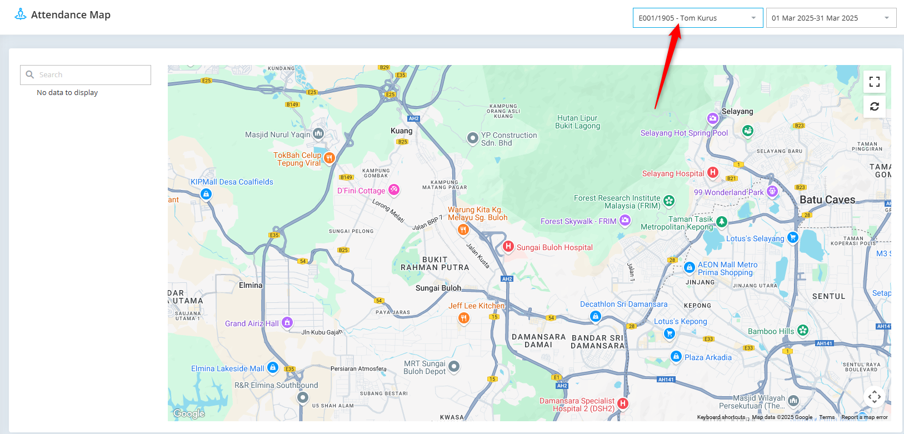The width and height of the screenshot is (904, 434).
Task: Click the Search input field
Action: point(86,75)
